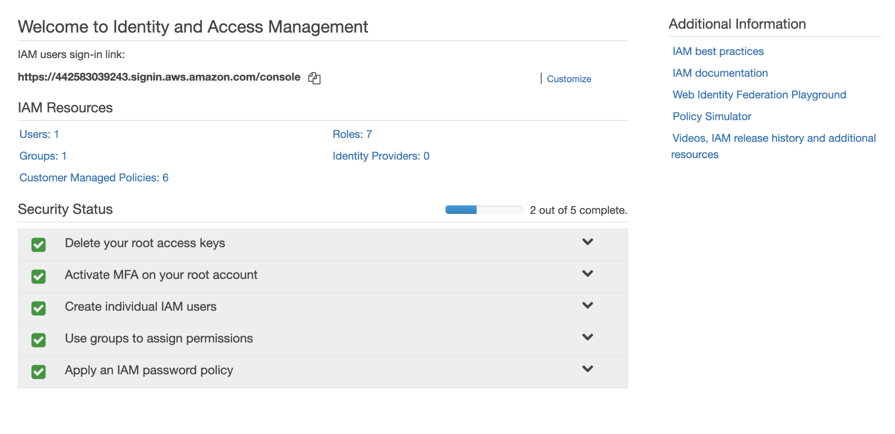View Customer Managed Policies
This screenshot has height=434, width=895.
[94, 177]
